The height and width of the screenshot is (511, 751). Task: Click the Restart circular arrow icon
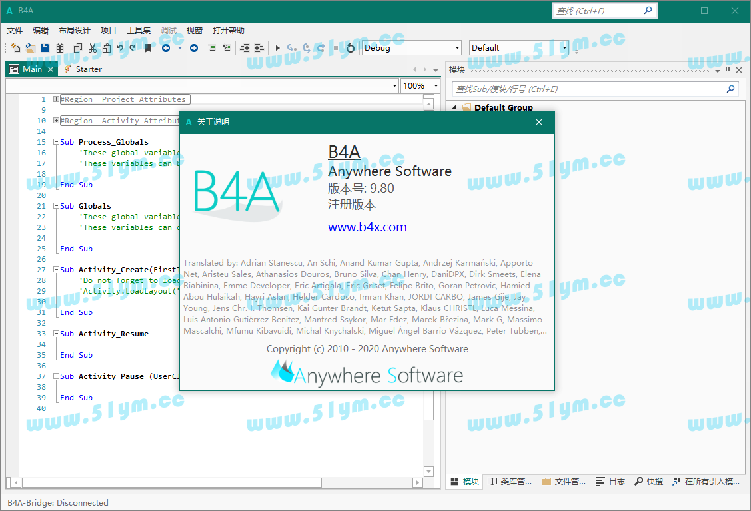350,47
